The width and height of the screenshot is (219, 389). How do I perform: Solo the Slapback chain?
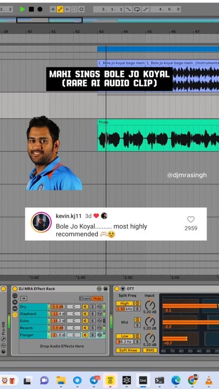[x=92, y=314]
